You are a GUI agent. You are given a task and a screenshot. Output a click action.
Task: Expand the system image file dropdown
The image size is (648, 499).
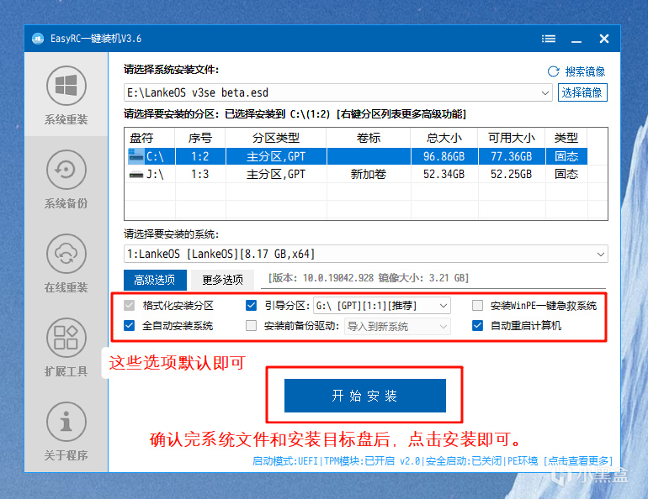tap(545, 93)
